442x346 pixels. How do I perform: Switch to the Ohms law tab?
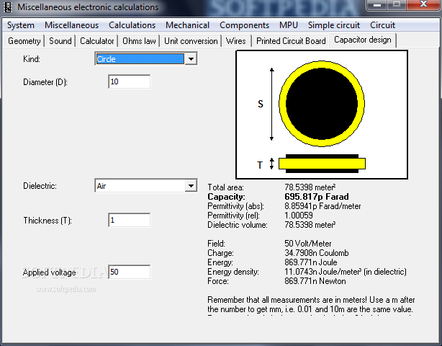pos(139,41)
